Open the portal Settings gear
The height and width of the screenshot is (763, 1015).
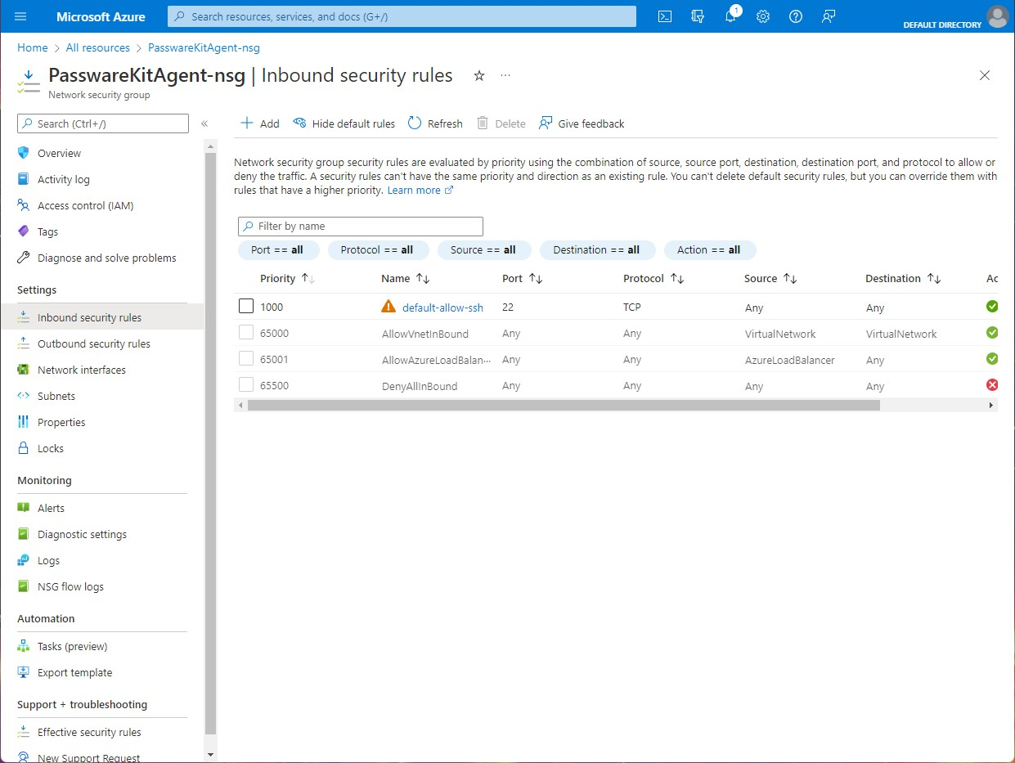[x=763, y=16]
